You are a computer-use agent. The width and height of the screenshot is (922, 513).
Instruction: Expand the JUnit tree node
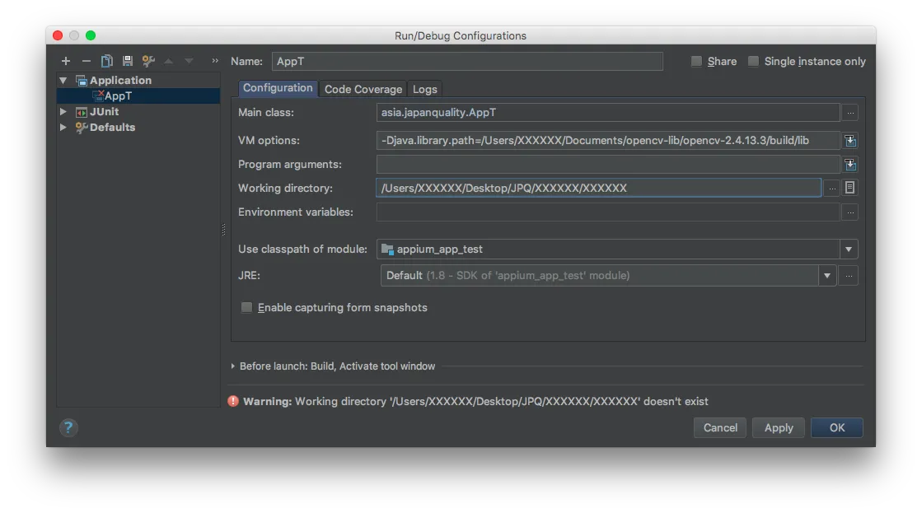63,112
